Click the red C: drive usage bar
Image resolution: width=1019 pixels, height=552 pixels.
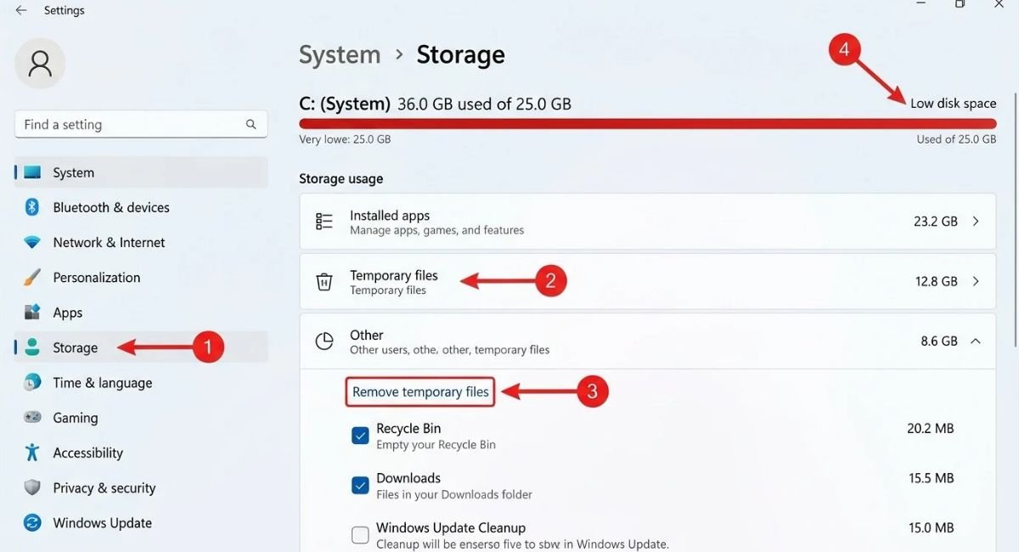point(648,124)
